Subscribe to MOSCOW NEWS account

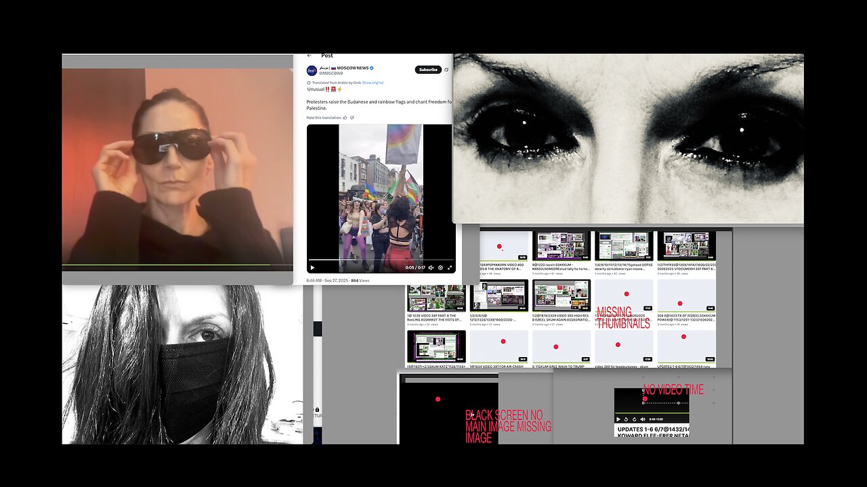[428, 70]
